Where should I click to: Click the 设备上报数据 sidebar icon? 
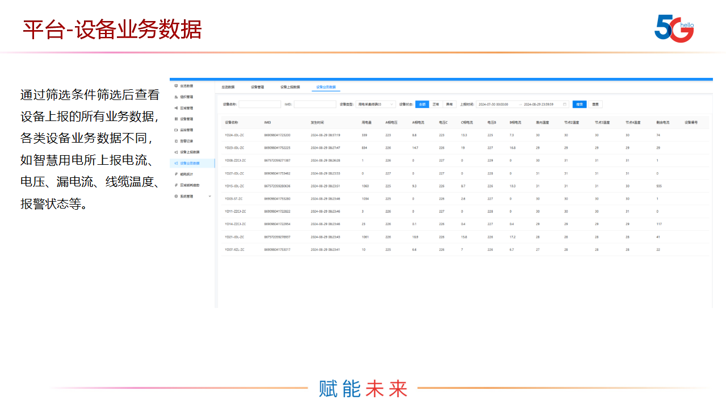click(176, 152)
